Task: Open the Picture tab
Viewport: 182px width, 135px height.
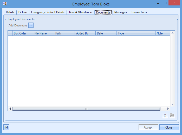Action: tap(23, 12)
